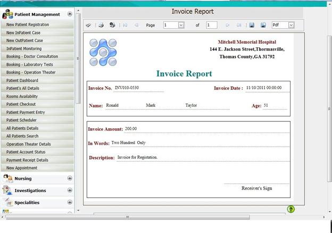Viewport: 332px width, 233px height.
Task: Expand the Specialities section arrow
Action: tap(70, 203)
